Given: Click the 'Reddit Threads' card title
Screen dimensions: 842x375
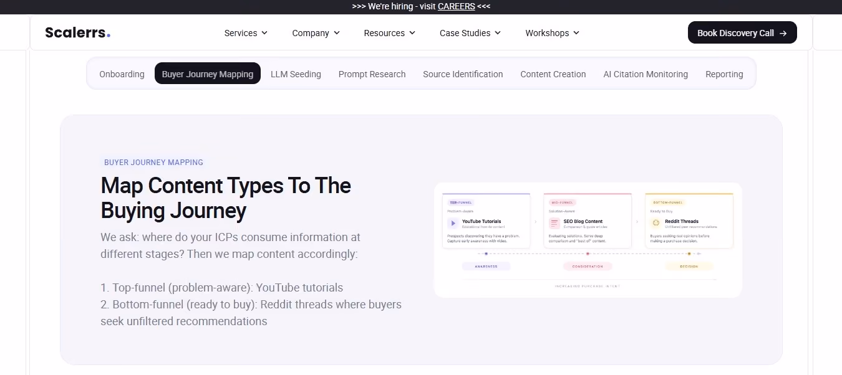Looking at the screenshot, I should coord(682,221).
